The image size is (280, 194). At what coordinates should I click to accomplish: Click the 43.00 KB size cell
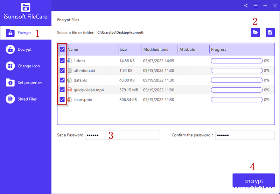click(x=127, y=80)
